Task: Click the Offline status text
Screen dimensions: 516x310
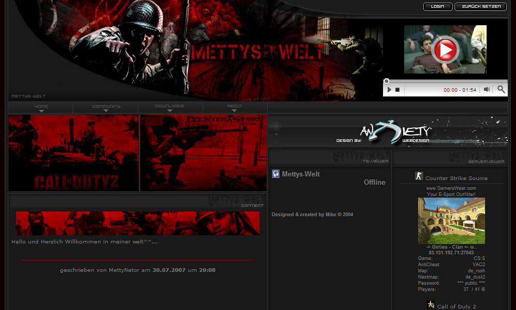Action: pyautogui.click(x=374, y=182)
